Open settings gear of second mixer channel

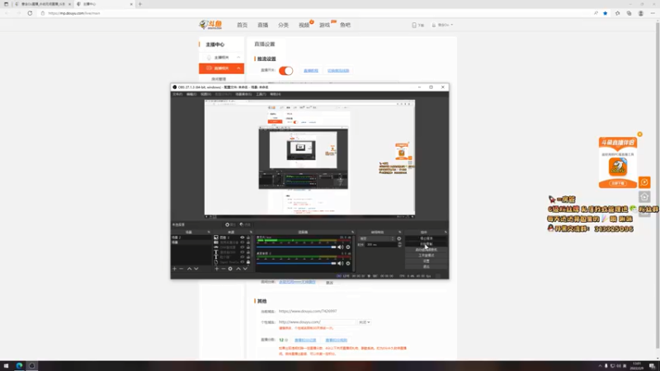click(348, 263)
